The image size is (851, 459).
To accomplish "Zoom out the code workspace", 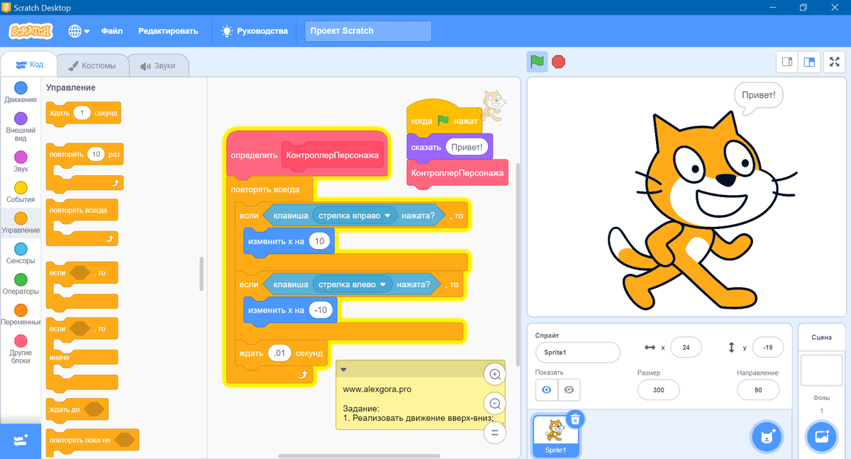I will [495, 404].
